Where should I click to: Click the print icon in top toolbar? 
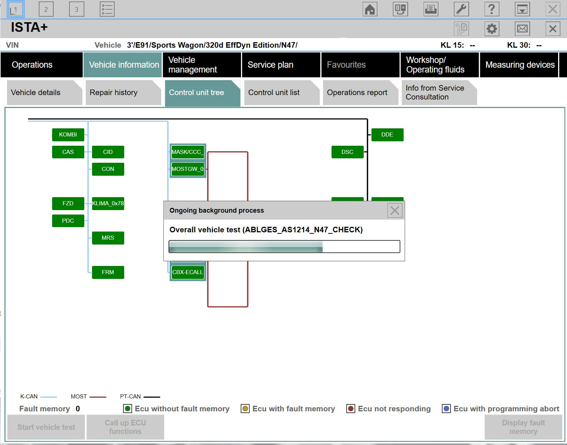pyautogui.click(x=431, y=9)
